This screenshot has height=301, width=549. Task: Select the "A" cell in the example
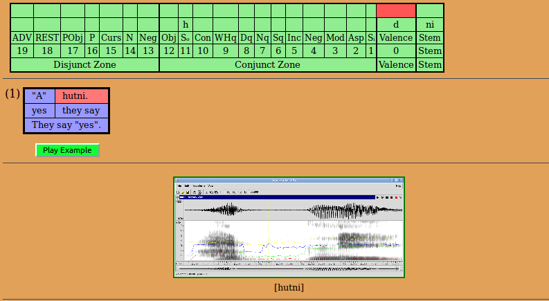[39, 96]
